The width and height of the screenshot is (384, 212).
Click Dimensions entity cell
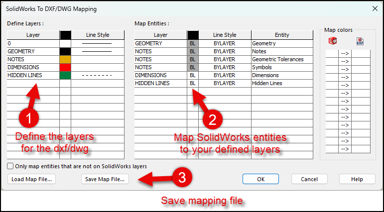(282, 76)
